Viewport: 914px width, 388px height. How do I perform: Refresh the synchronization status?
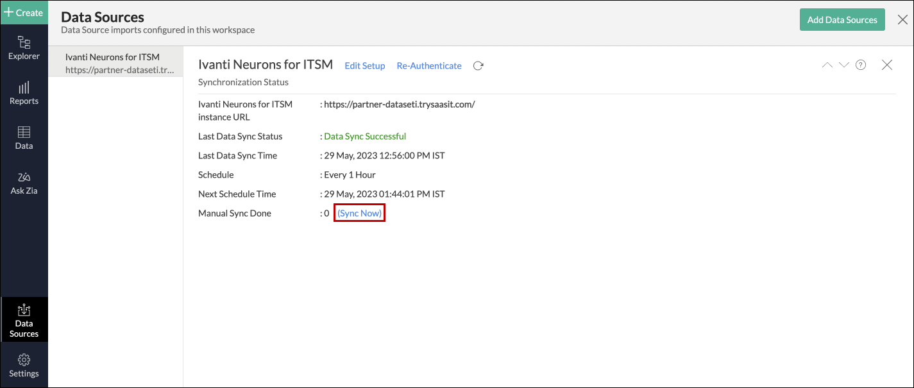tap(478, 65)
